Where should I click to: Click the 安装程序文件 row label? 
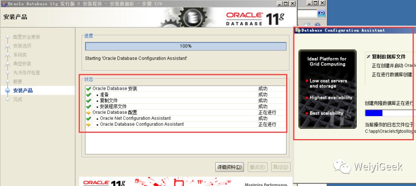coord(113,106)
